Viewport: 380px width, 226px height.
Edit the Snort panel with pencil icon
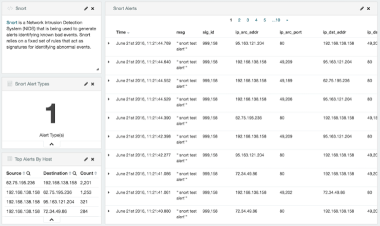86,8
